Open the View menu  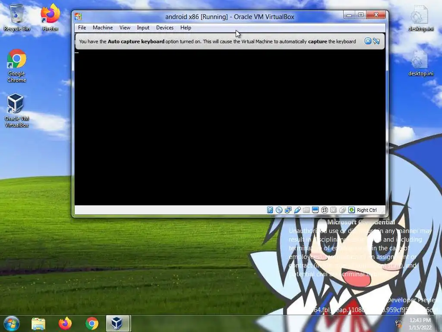(125, 28)
